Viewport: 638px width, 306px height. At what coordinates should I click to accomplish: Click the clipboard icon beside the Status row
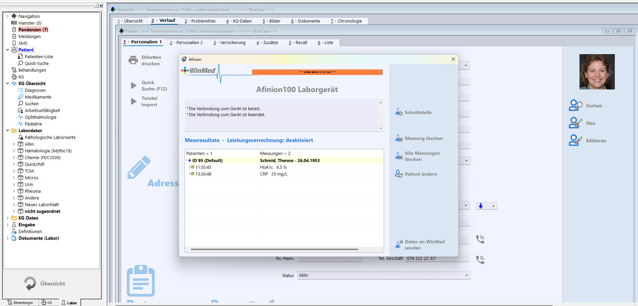[141, 281]
